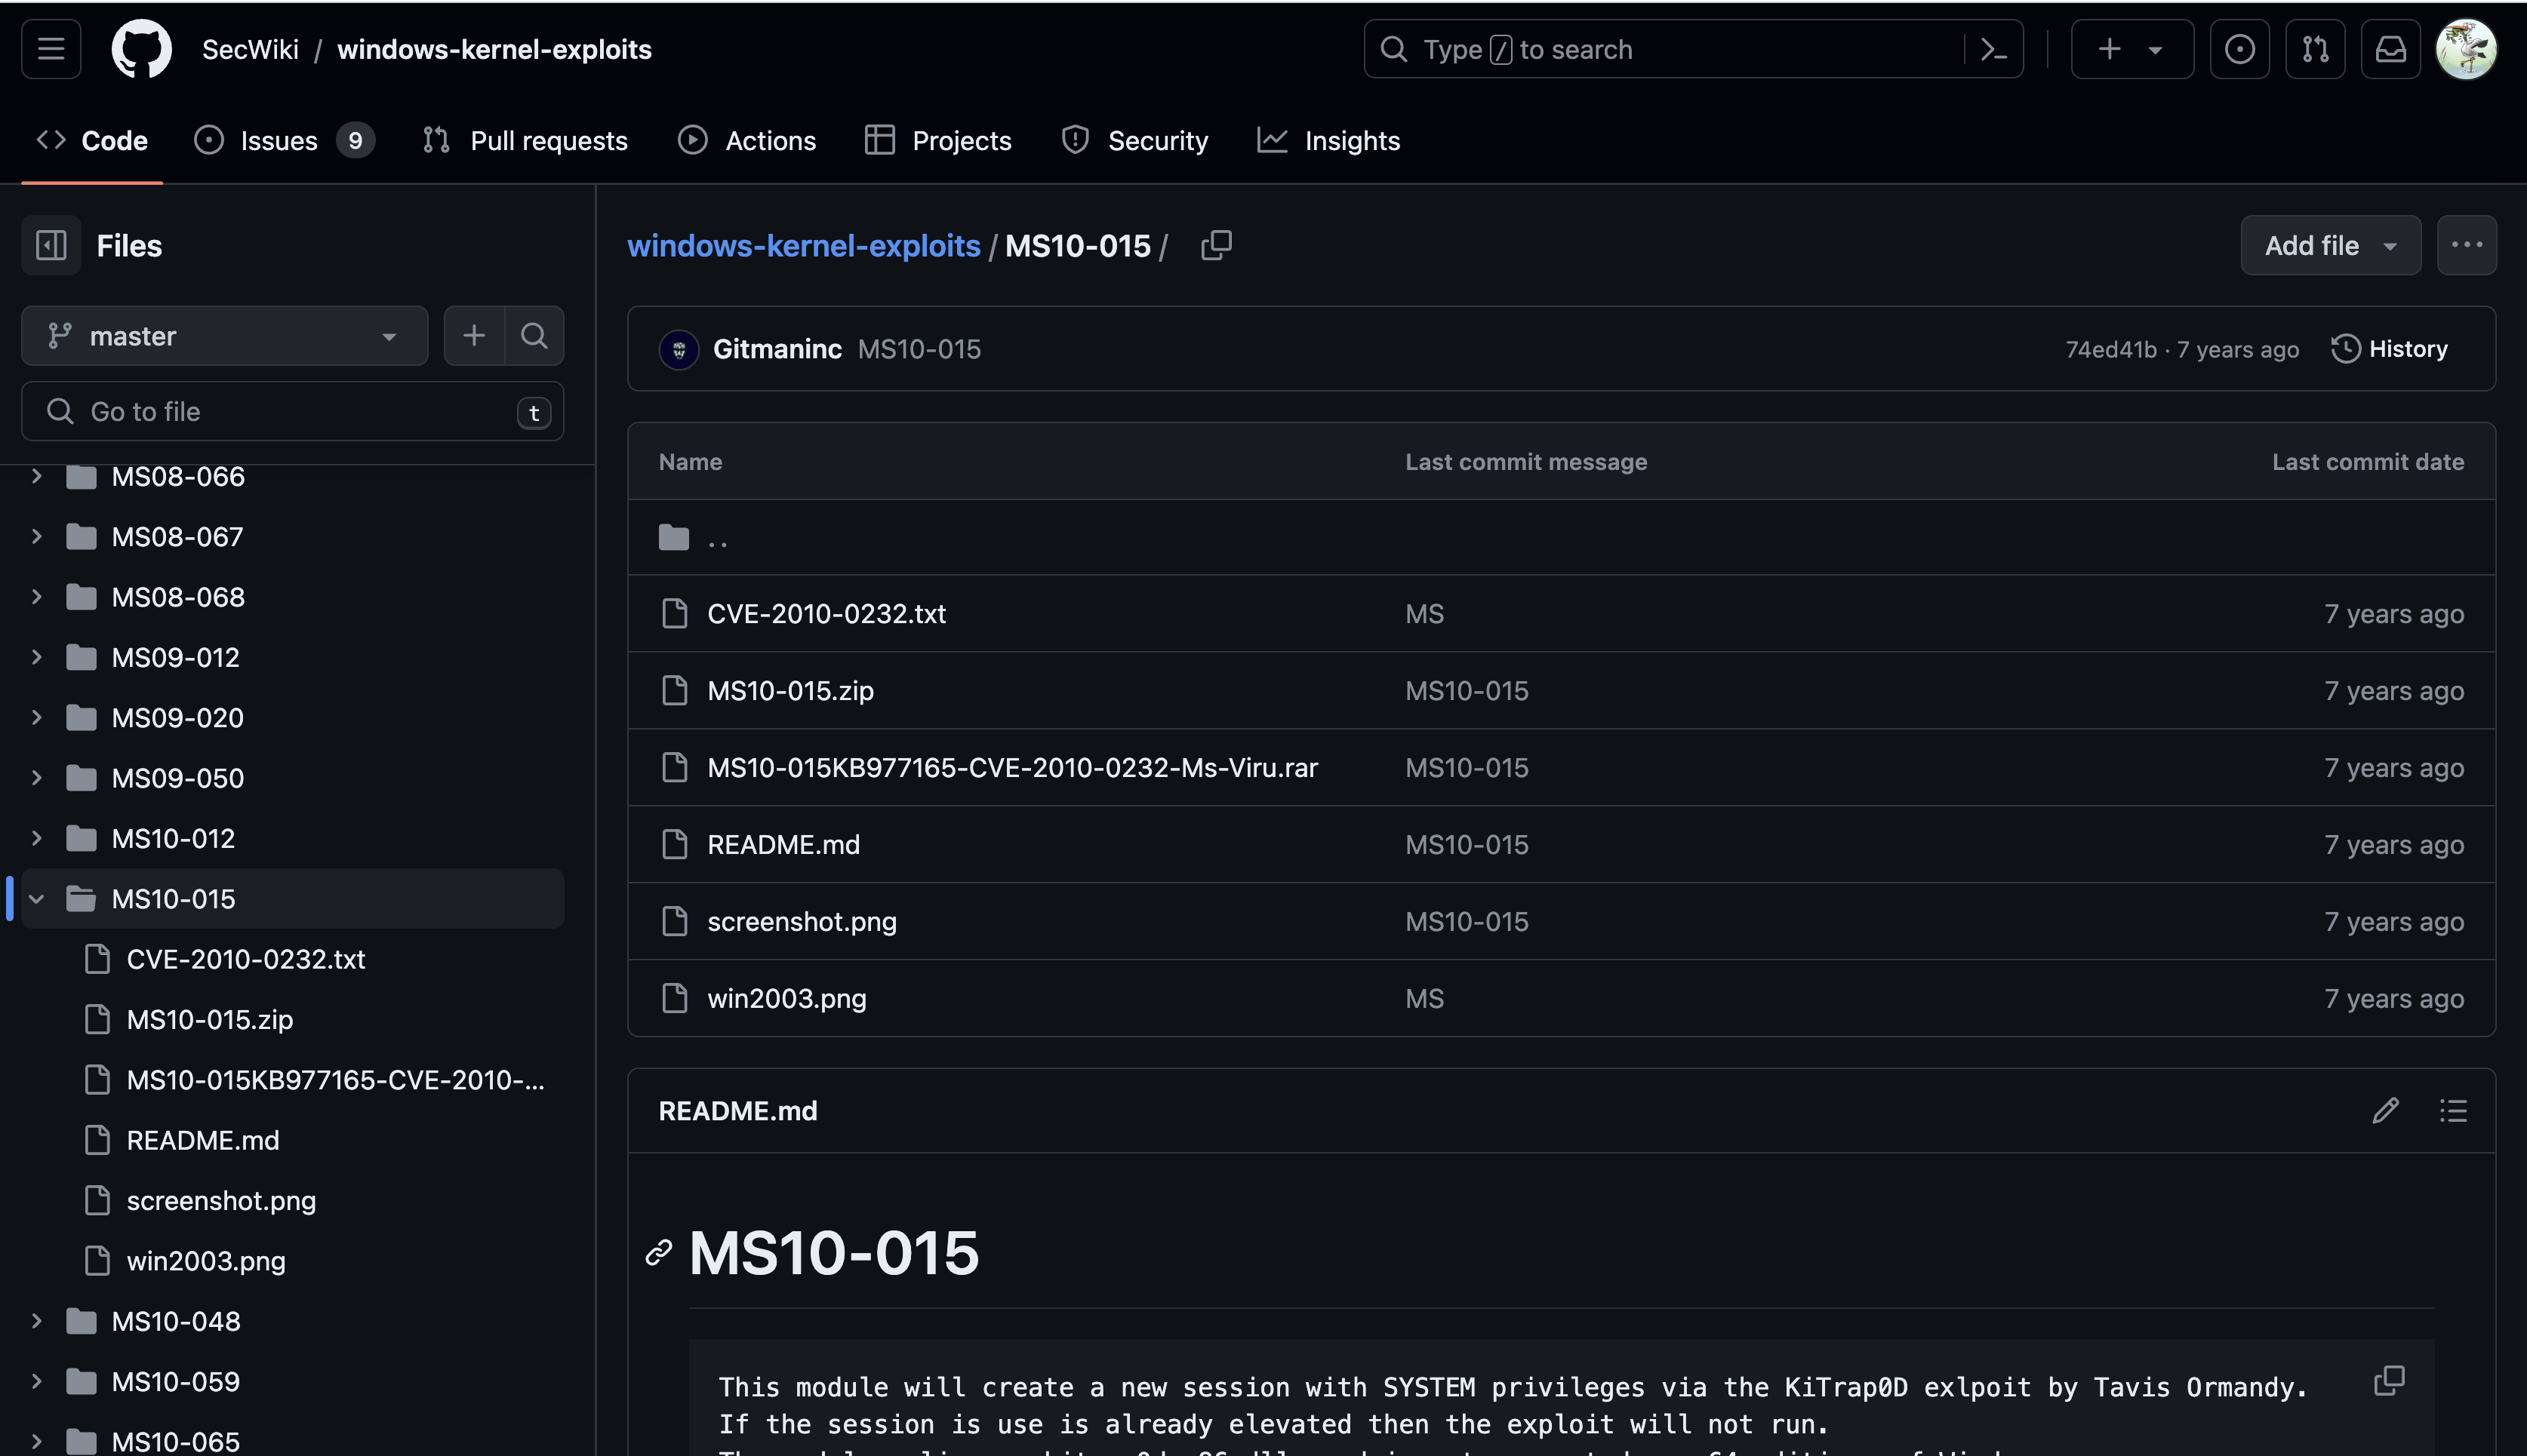Open the three-dot more options menu
Screen dimensions: 2527x1456
coord(2467,245)
